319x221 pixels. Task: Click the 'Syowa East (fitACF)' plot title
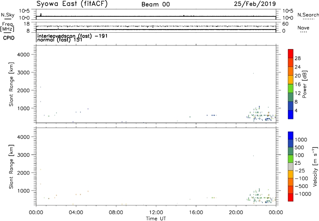[72, 4]
